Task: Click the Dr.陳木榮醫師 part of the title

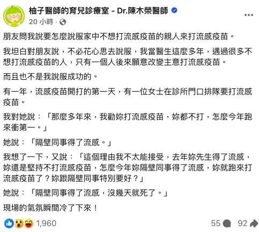Action: pos(143,11)
